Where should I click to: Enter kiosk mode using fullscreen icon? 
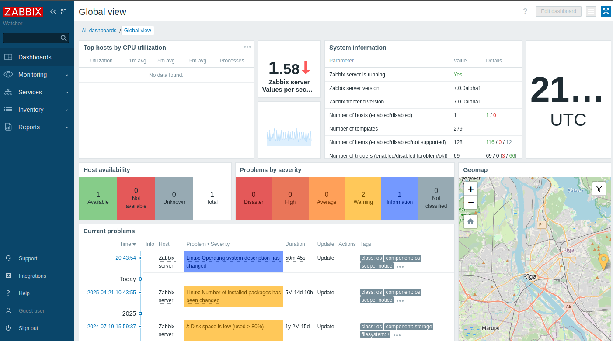[x=606, y=11]
